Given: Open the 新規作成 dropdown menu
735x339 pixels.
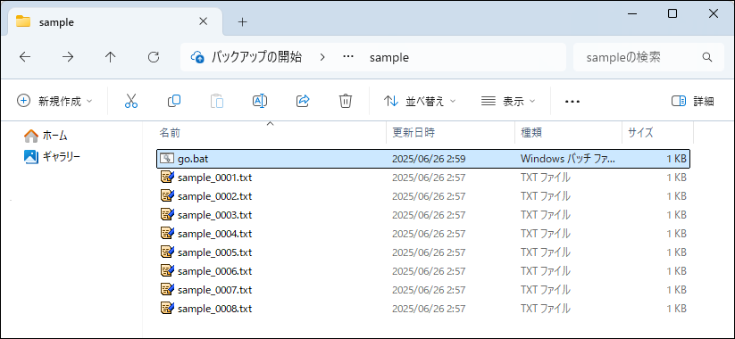Looking at the screenshot, I should (x=54, y=101).
